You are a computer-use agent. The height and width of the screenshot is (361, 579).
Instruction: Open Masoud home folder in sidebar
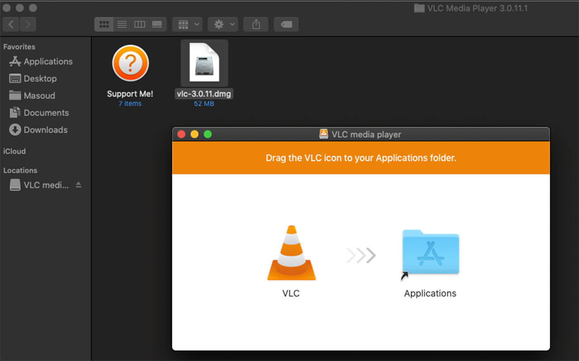[32, 96]
